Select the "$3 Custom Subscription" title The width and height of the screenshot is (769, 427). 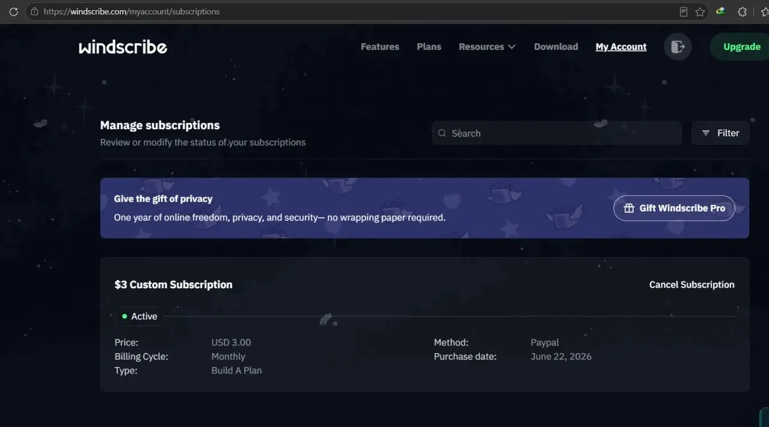point(173,285)
